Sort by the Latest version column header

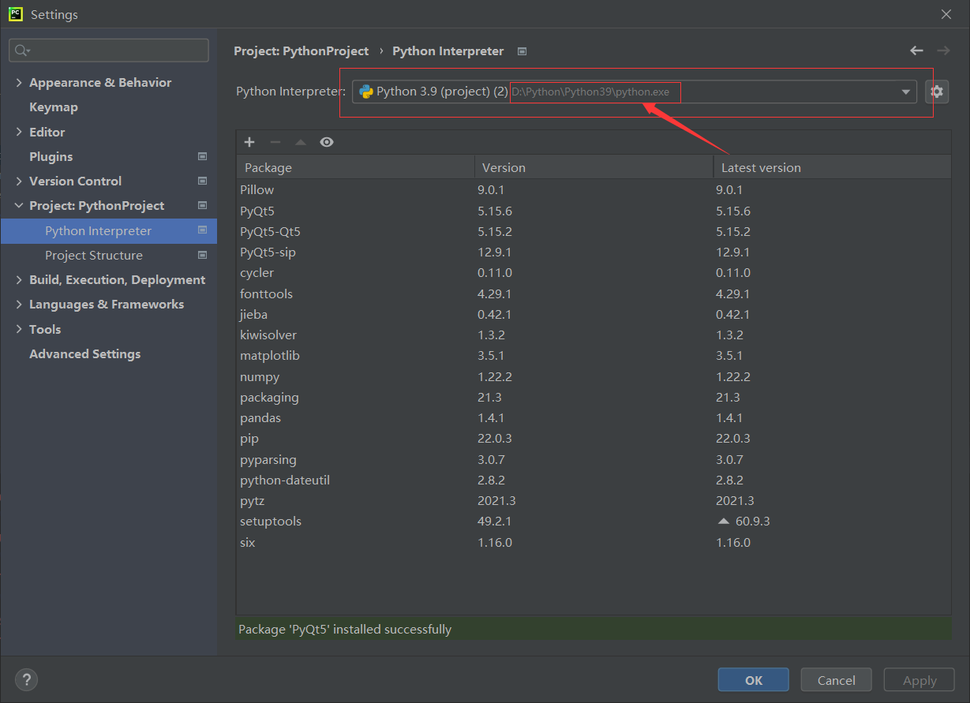click(x=832, y=167)
